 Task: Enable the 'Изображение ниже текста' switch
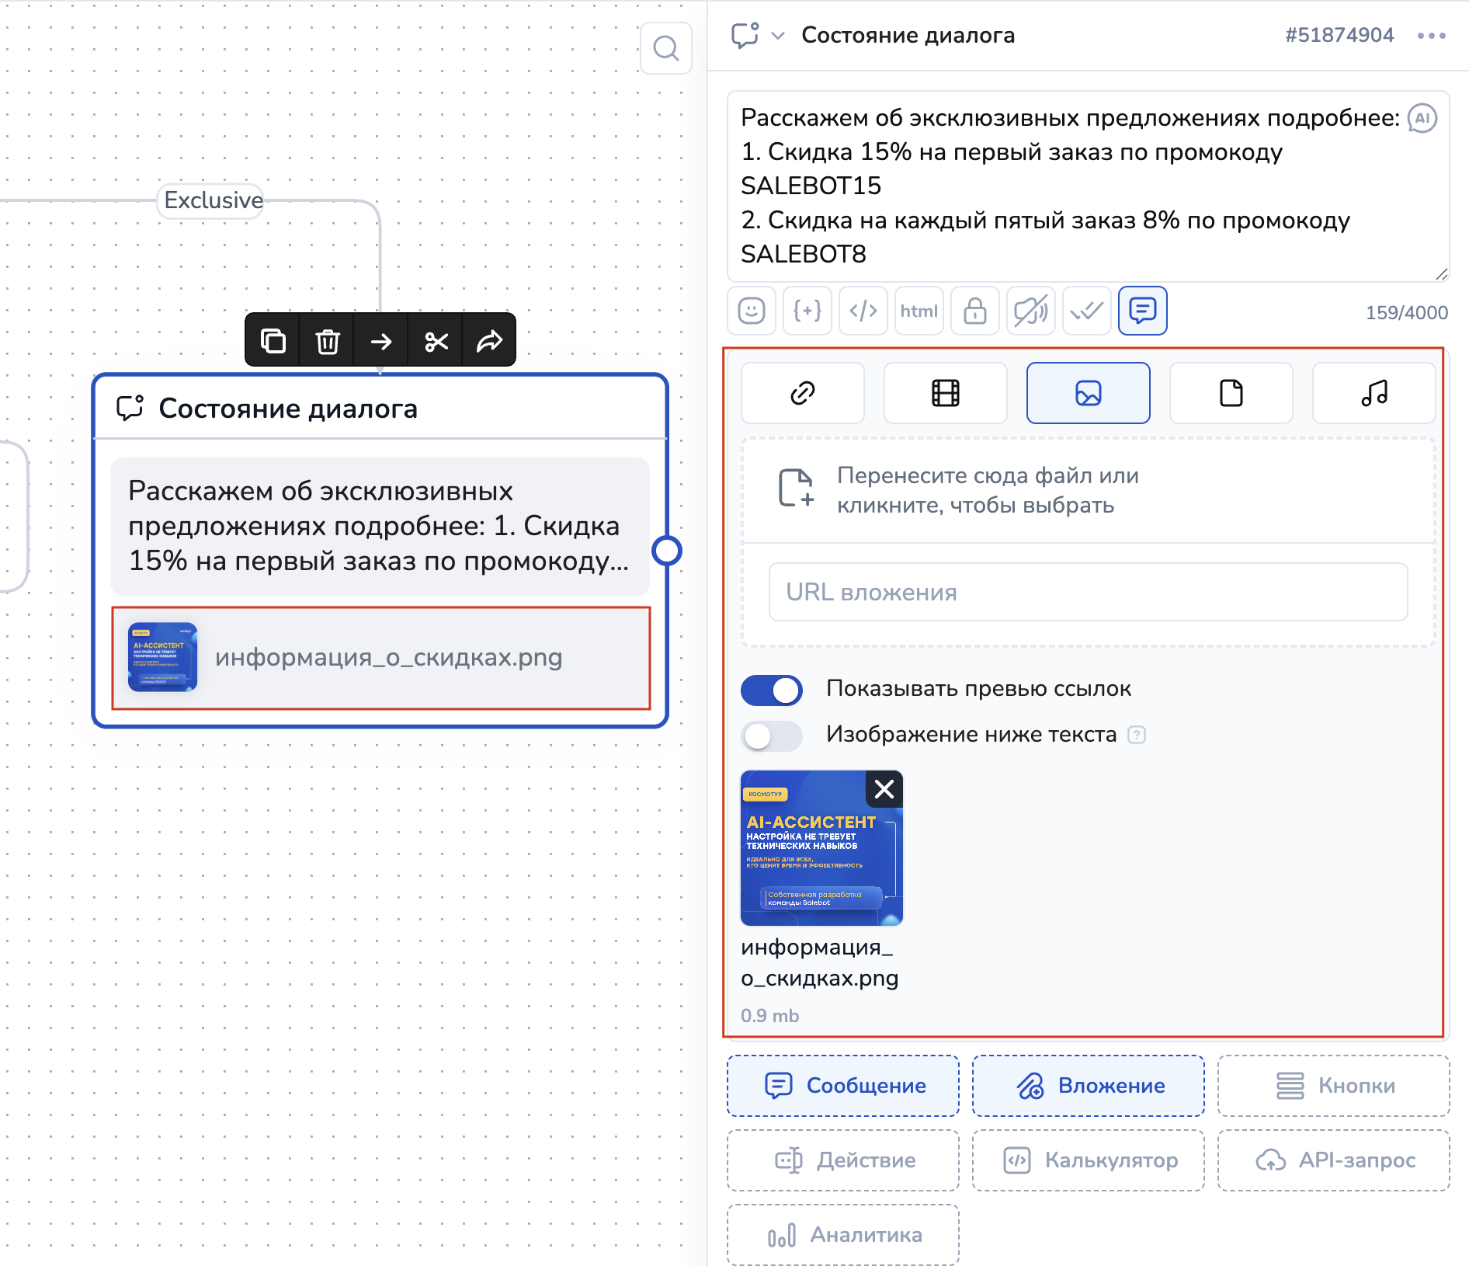772,735
